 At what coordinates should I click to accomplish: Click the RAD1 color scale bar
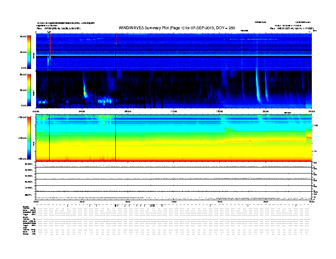click(29, 90)
